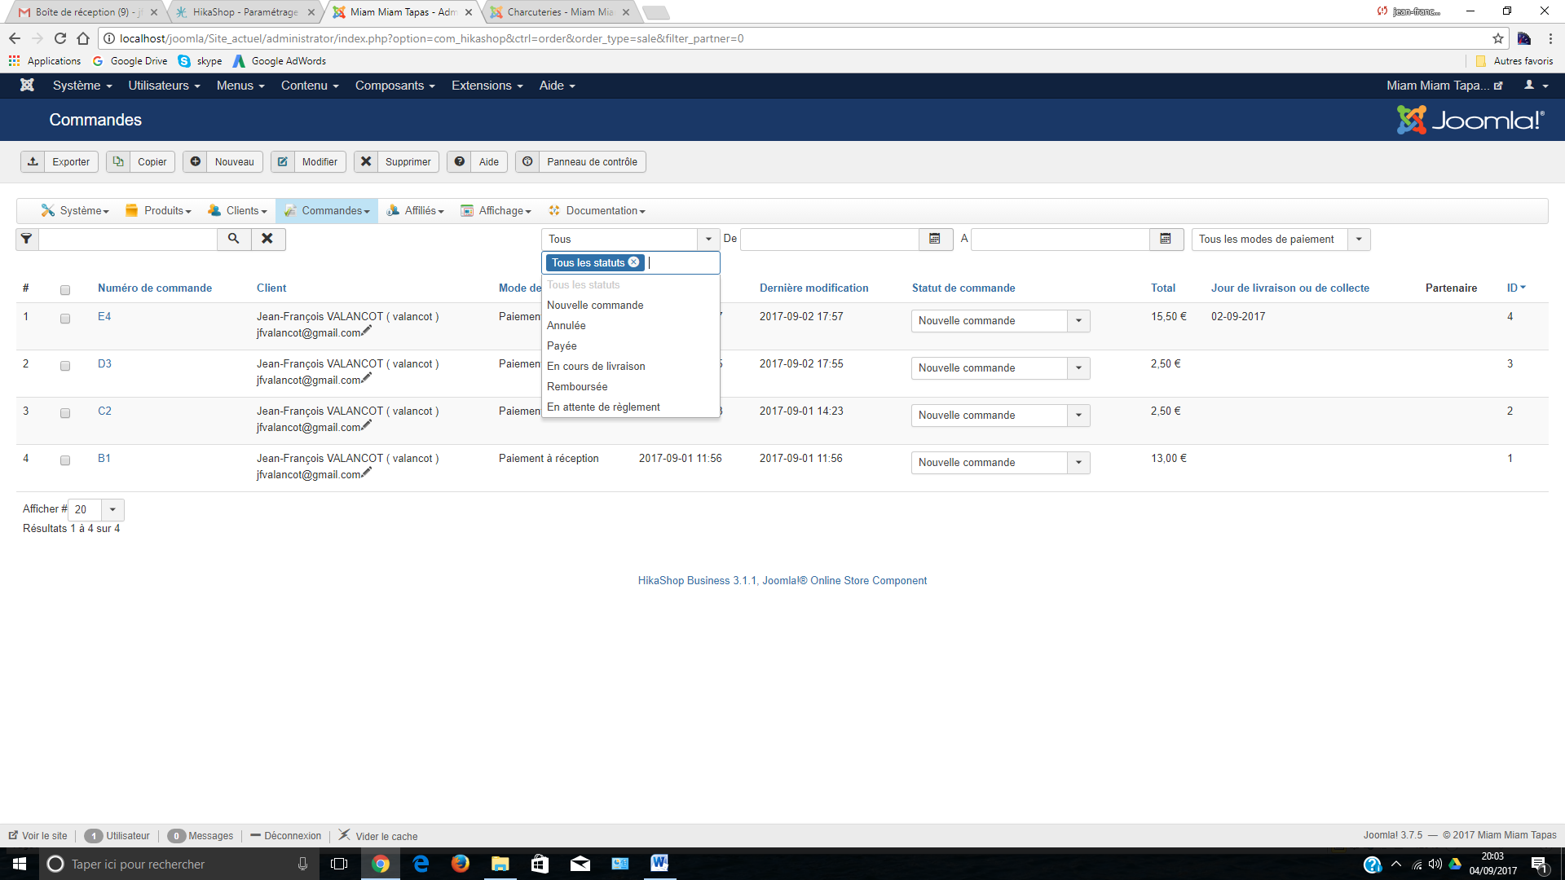The height and width of the screenshot is (880, 1565).
Task: Click the pencil icon next to E4 client email
Action: point(367,331)
